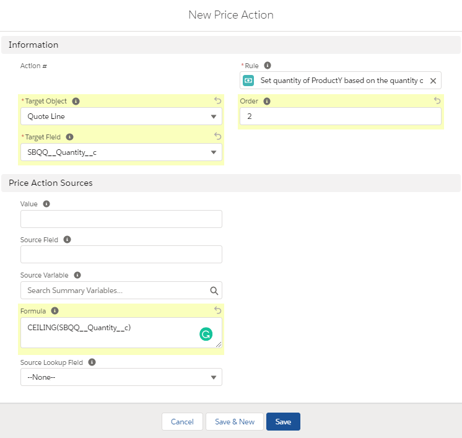This screenshot has width=462, height=438.
Task: Undo changes to the Order field
Action: point(437,101)
